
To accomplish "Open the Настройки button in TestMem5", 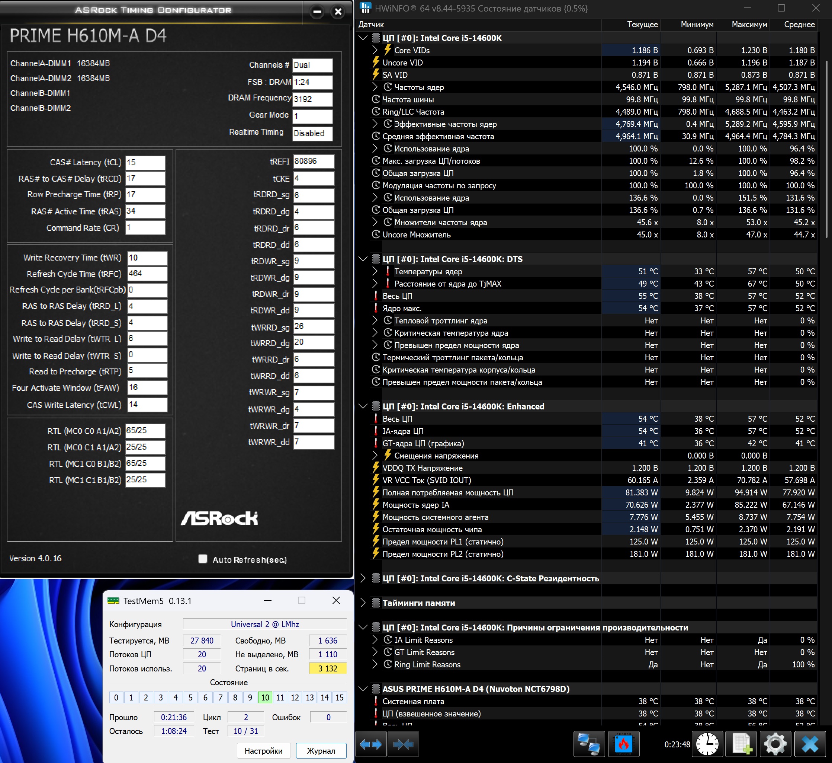I will point(263,751).
